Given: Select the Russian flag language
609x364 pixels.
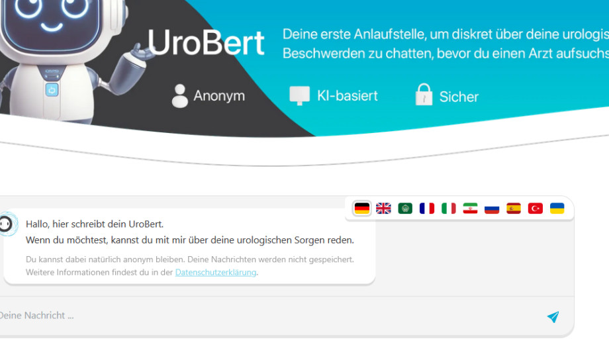Looking at the screenshot, I should click(x=492, y=208).
